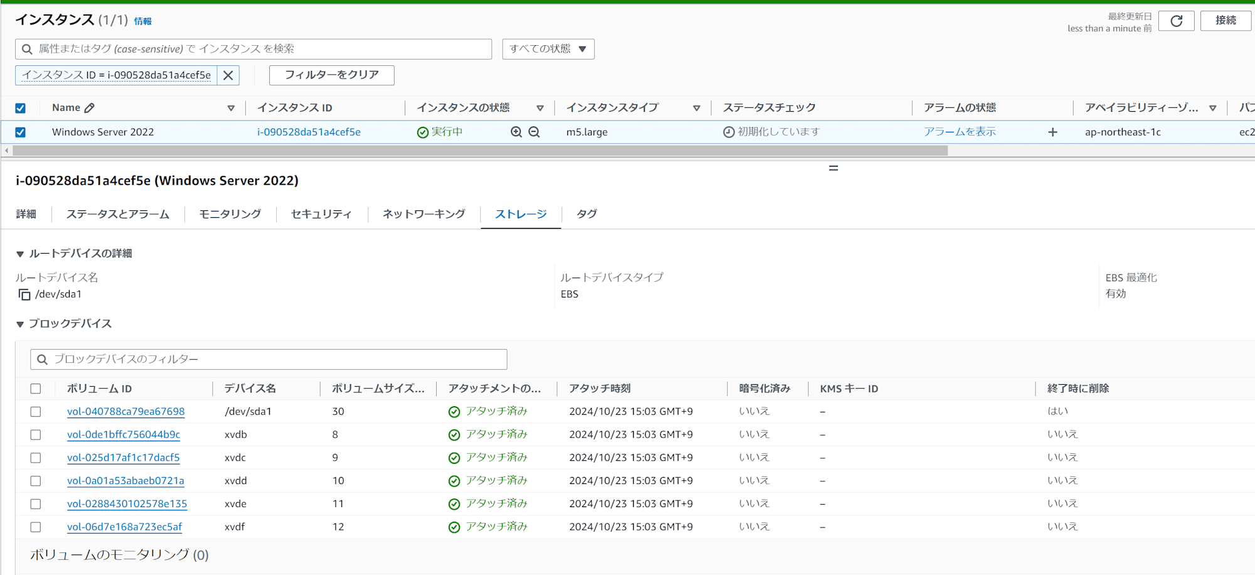
Task: Check the box for vol-0288430102578e135
Action: (36, 504)
